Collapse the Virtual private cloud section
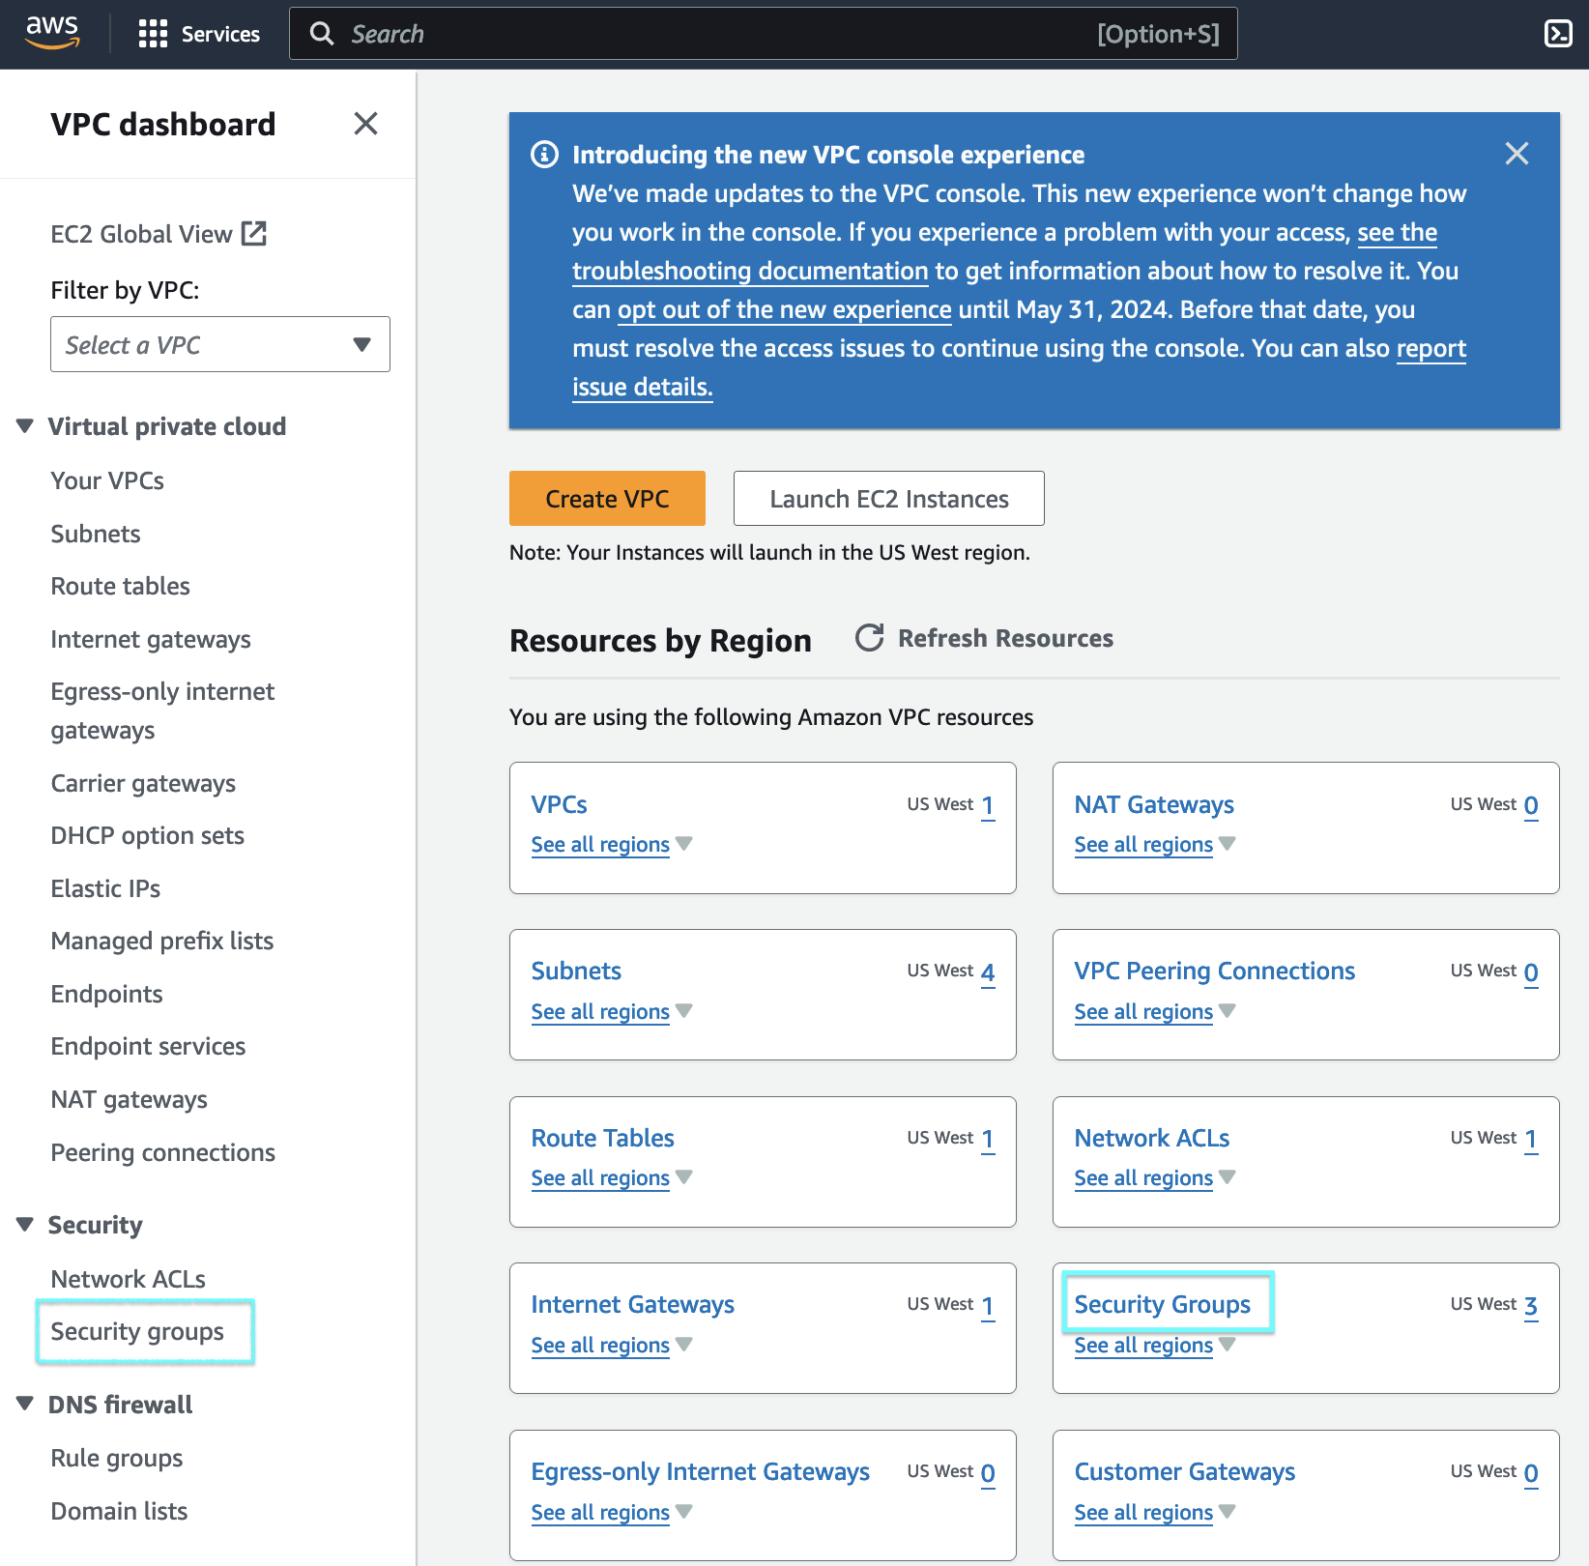 pyautogui.click(x=25, y=426)
